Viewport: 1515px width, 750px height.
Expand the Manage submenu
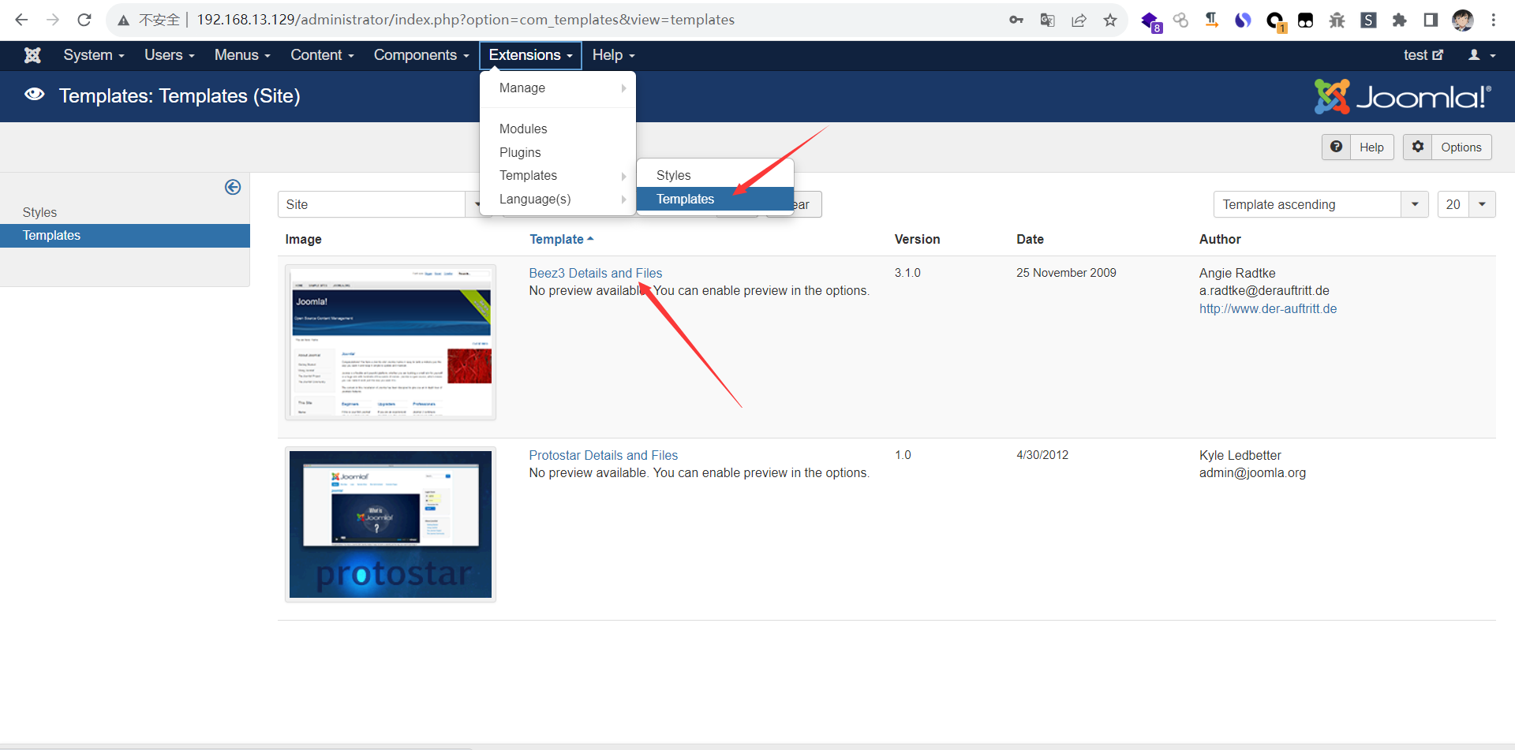557,88
